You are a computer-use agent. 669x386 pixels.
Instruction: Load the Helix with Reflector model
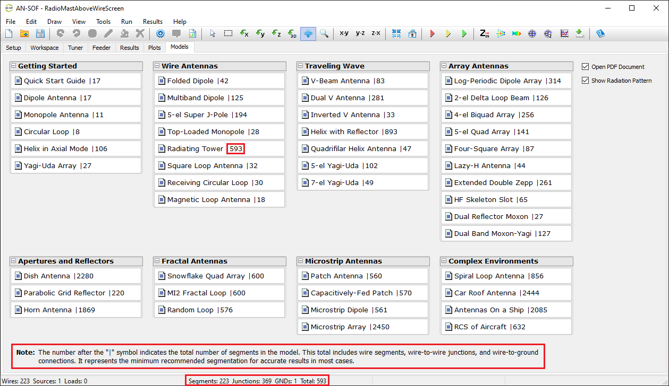click(363, 132)
